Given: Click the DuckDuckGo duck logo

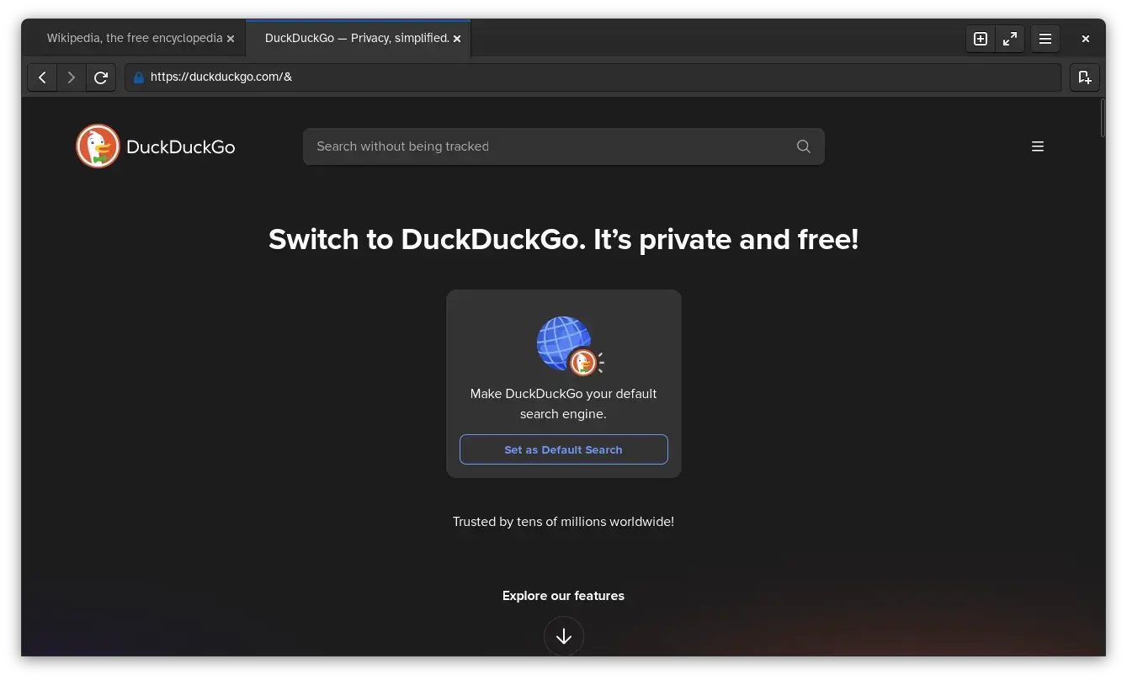Looking at the screenshot, I should coord(98,146).
